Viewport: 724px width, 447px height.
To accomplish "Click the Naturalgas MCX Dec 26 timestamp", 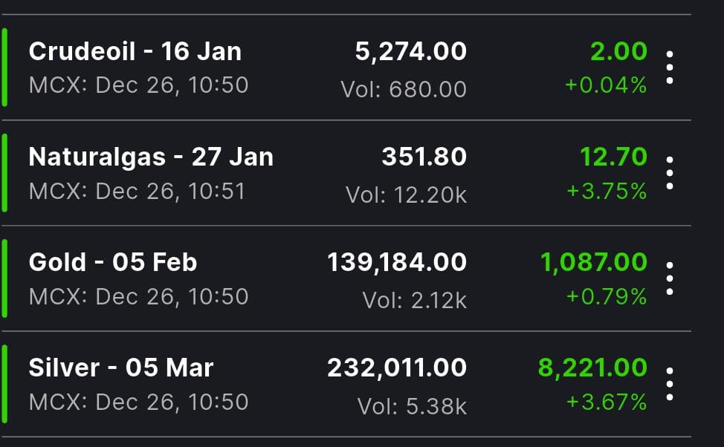I will (x=138, y=191).
